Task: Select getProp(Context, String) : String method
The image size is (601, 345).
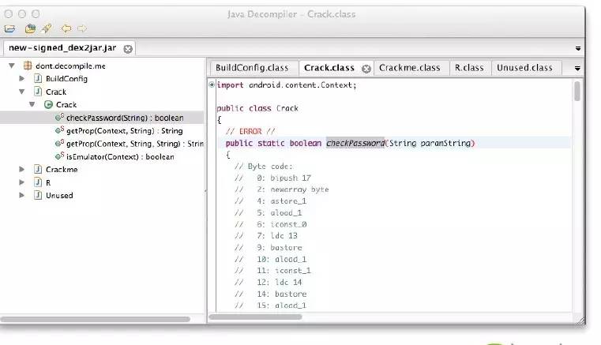Action: pos(124,130)
